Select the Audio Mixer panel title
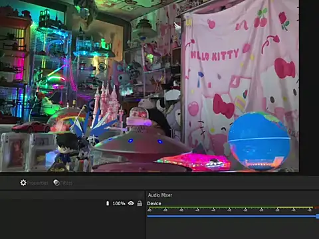 [160, 195]
